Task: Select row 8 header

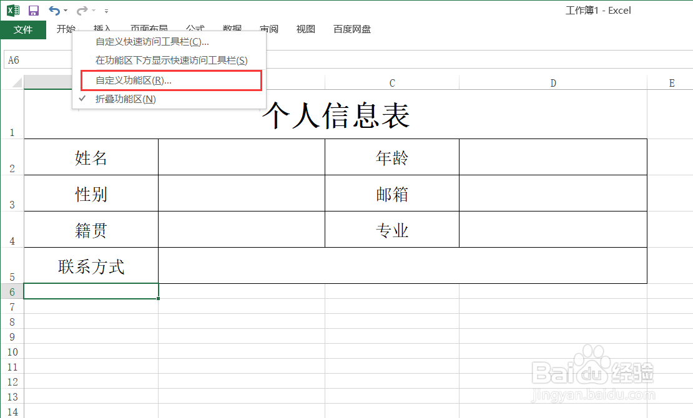Action: point(12,322)
